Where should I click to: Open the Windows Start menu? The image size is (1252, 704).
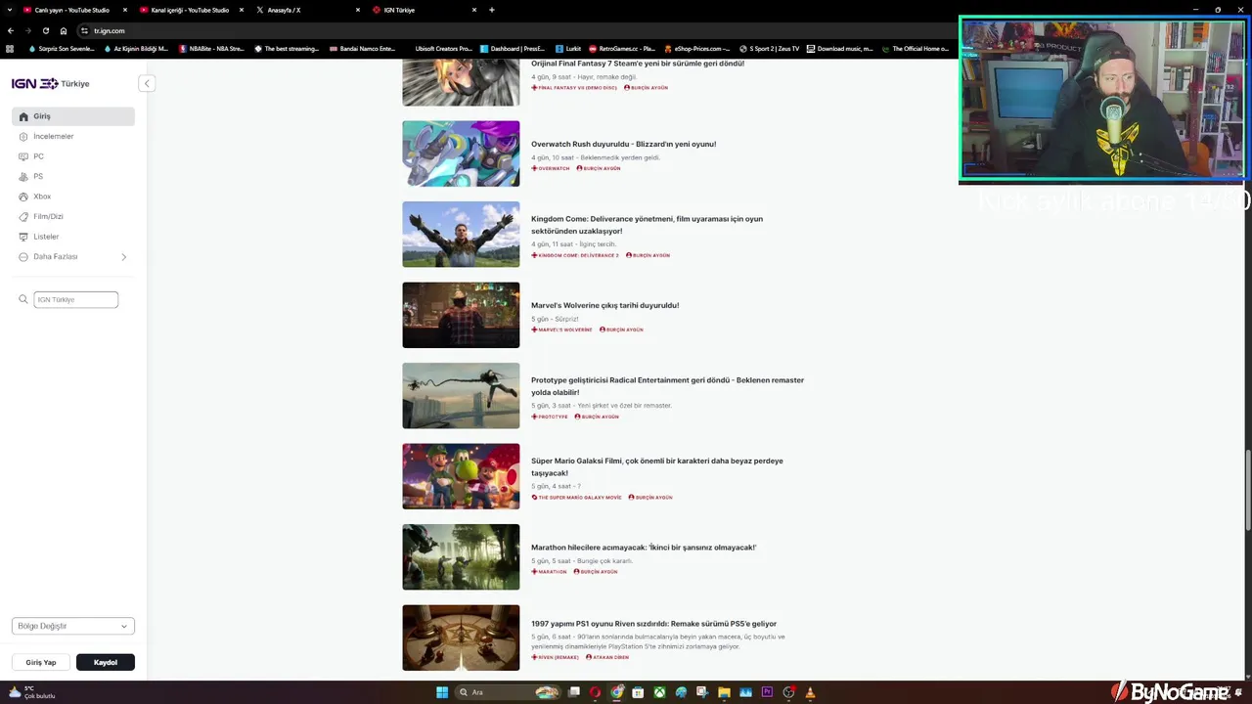coord(442,692)
